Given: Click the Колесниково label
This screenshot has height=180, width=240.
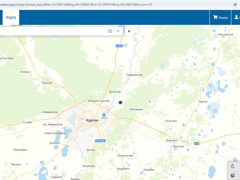Looking at the screenshot, I should click(125, 156).
